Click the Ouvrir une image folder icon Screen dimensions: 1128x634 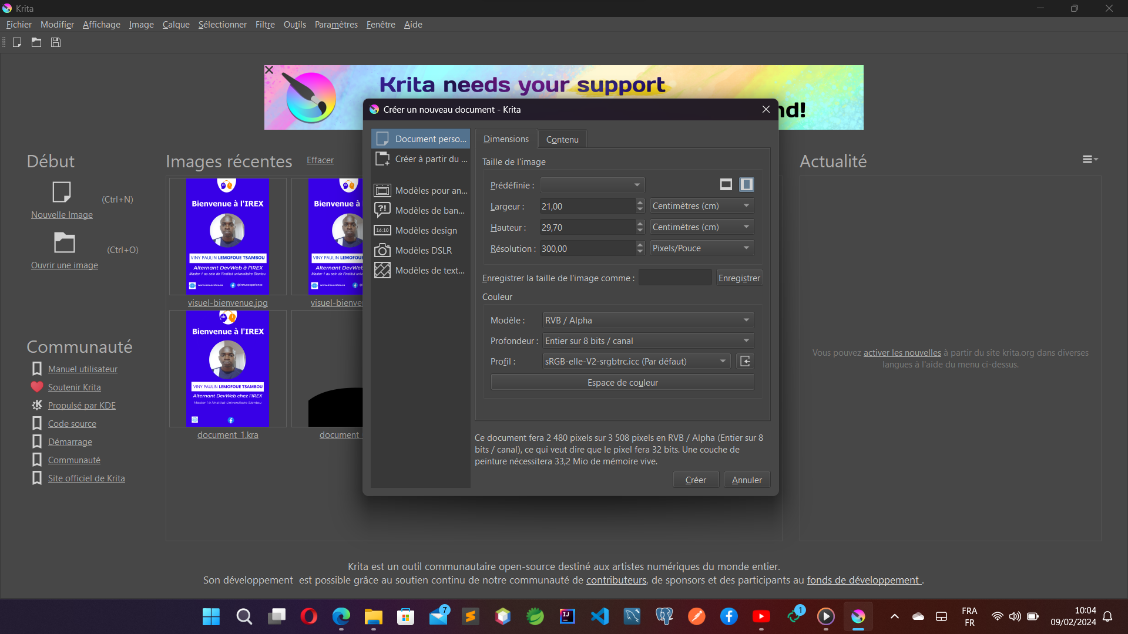click(64, 242)
